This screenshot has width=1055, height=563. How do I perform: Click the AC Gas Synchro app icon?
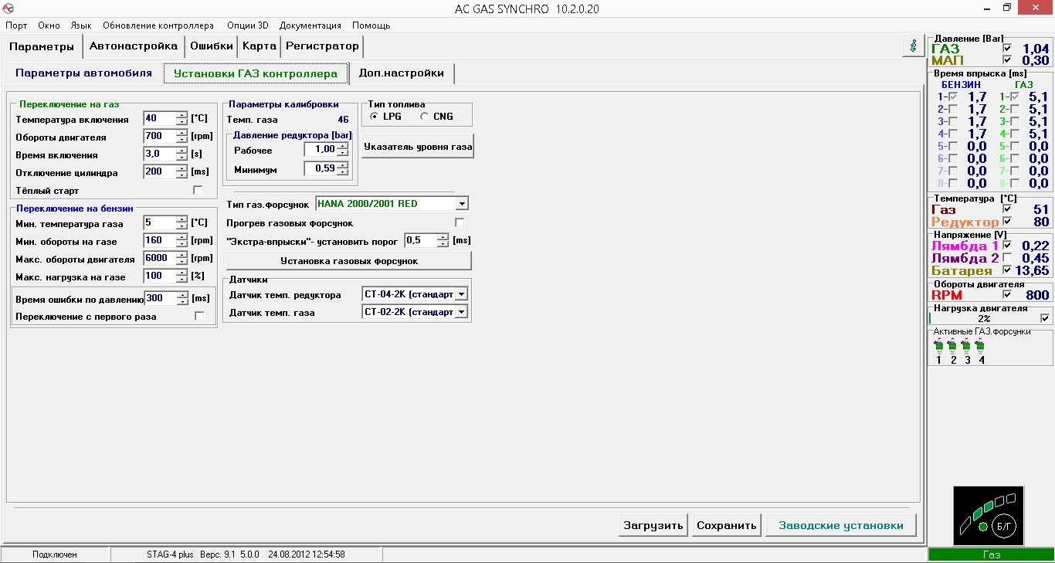coord(8,8)
